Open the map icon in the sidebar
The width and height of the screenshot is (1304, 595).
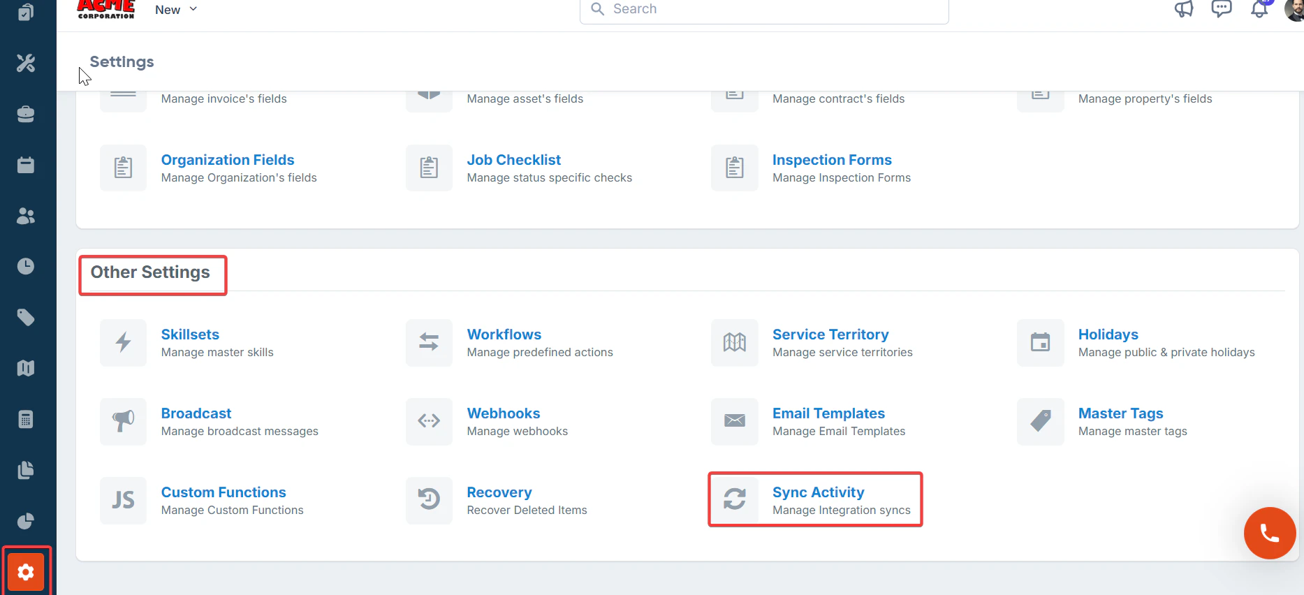tap(26, 368)
